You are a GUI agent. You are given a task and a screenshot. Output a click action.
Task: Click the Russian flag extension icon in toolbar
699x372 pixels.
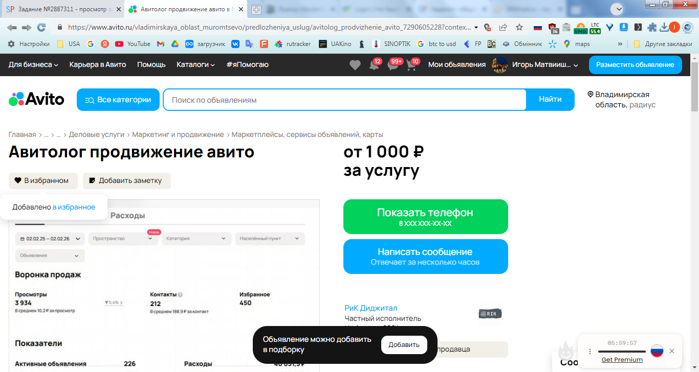537,27
